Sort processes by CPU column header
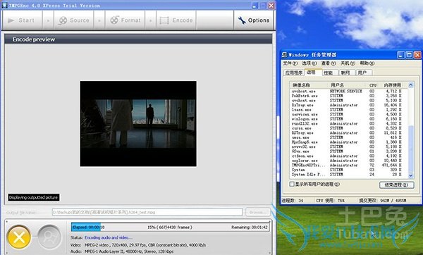Screen dimensions: 423x255 373,85
